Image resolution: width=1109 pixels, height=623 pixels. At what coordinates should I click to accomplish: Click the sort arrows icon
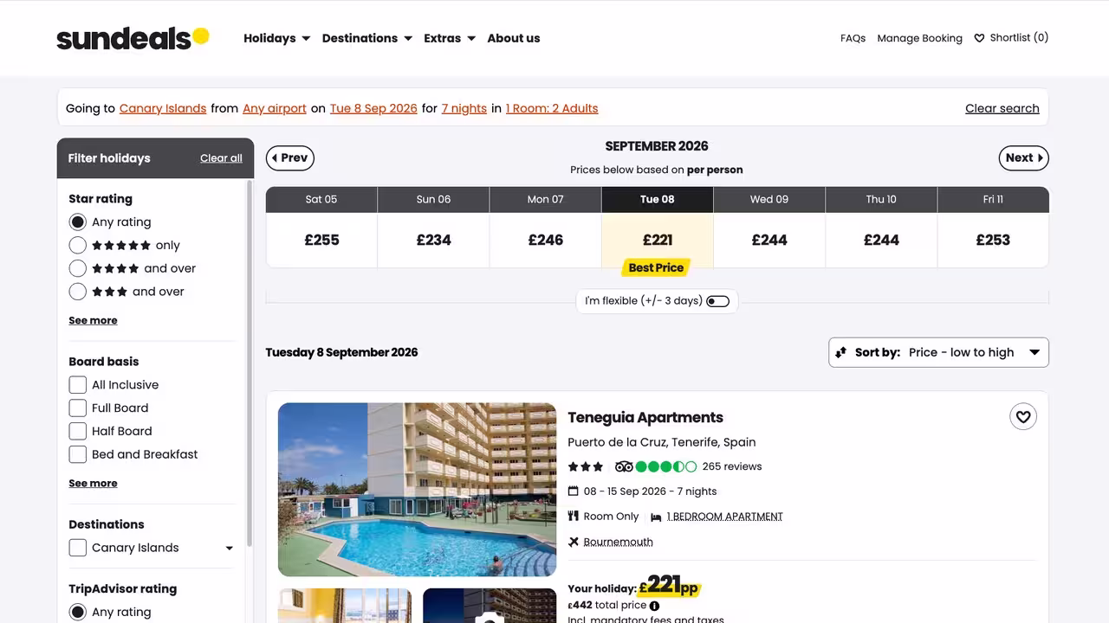coord(840,352)
